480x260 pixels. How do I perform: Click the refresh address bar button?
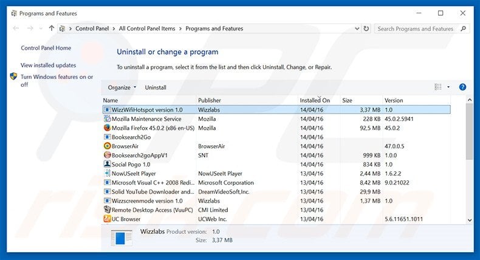[366, 29]
